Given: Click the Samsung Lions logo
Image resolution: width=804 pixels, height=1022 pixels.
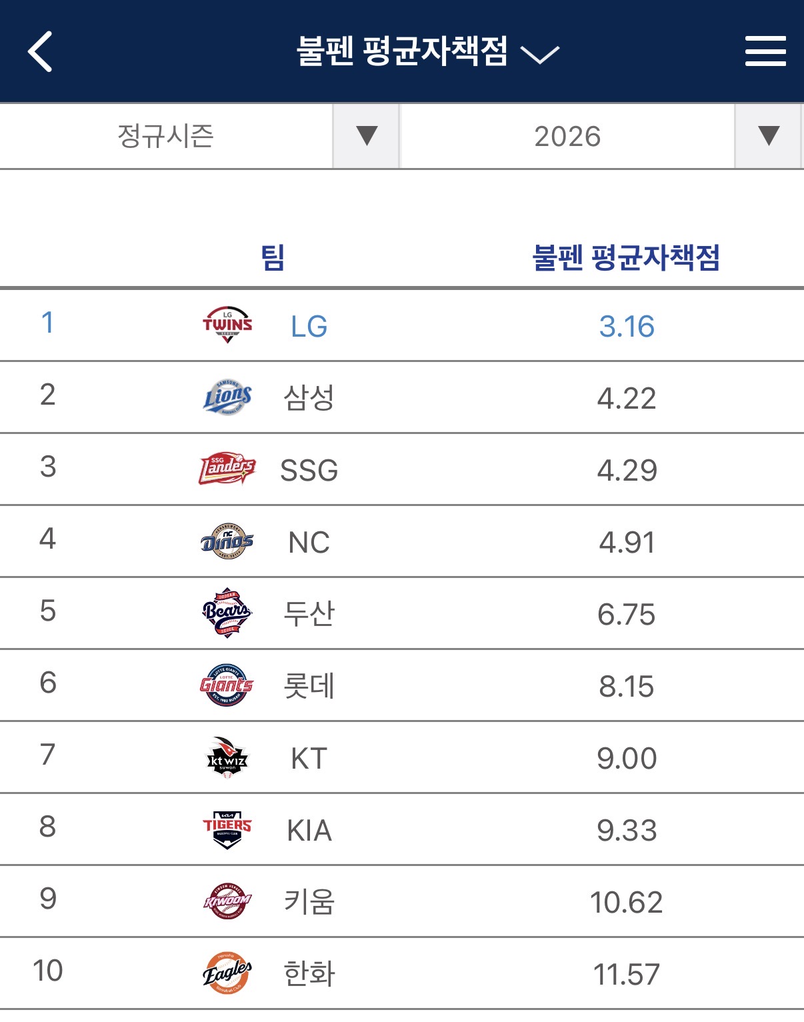Looking at the screenshot, I should tap(227, 397).
